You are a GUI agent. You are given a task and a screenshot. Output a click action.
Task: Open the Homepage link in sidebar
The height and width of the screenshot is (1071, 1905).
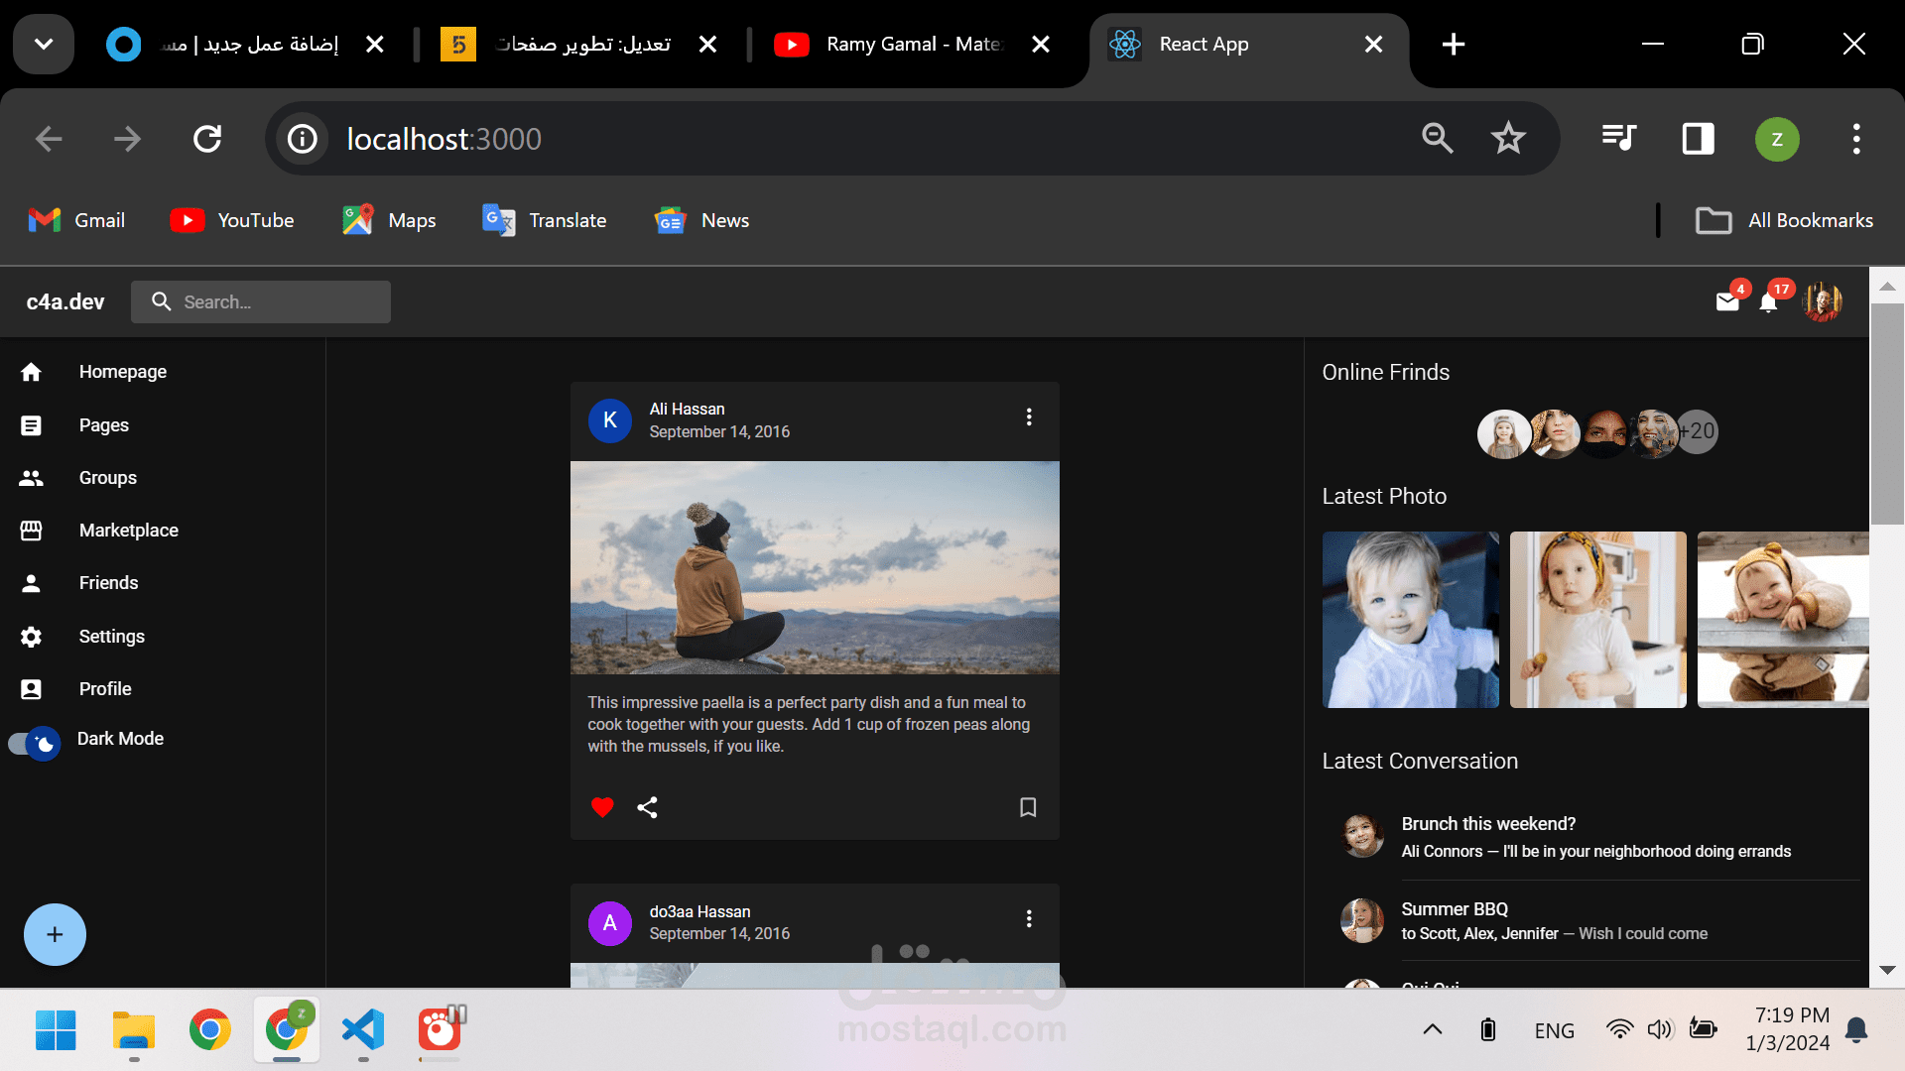click(122, 372)
